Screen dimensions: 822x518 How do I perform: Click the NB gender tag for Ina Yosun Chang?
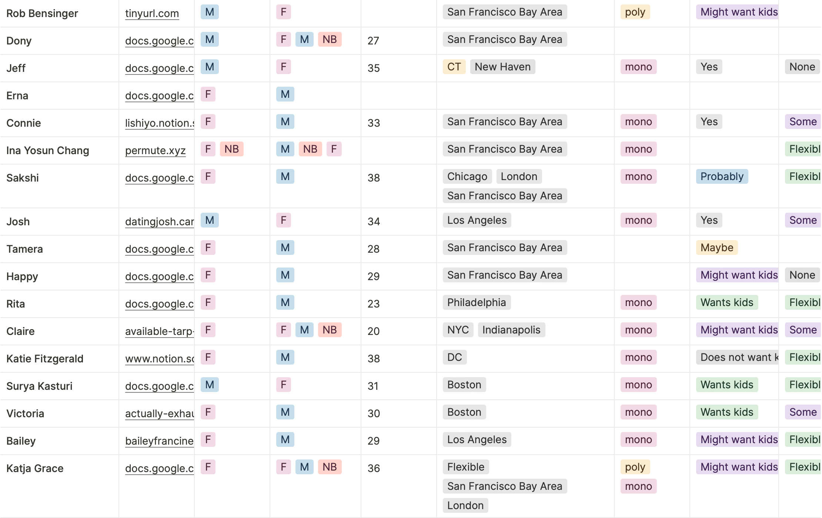(x=231, y=149)
